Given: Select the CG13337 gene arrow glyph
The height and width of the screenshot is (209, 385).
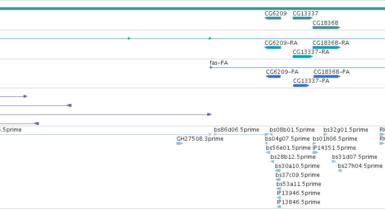Looking at the screenshot, I should pyautogui.click(x=303, y=18).
